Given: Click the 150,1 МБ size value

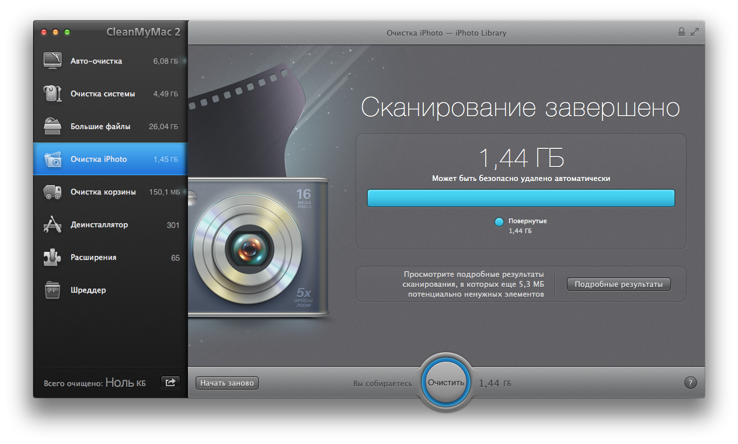Looking at the screenshot, I should click(164, 192).
